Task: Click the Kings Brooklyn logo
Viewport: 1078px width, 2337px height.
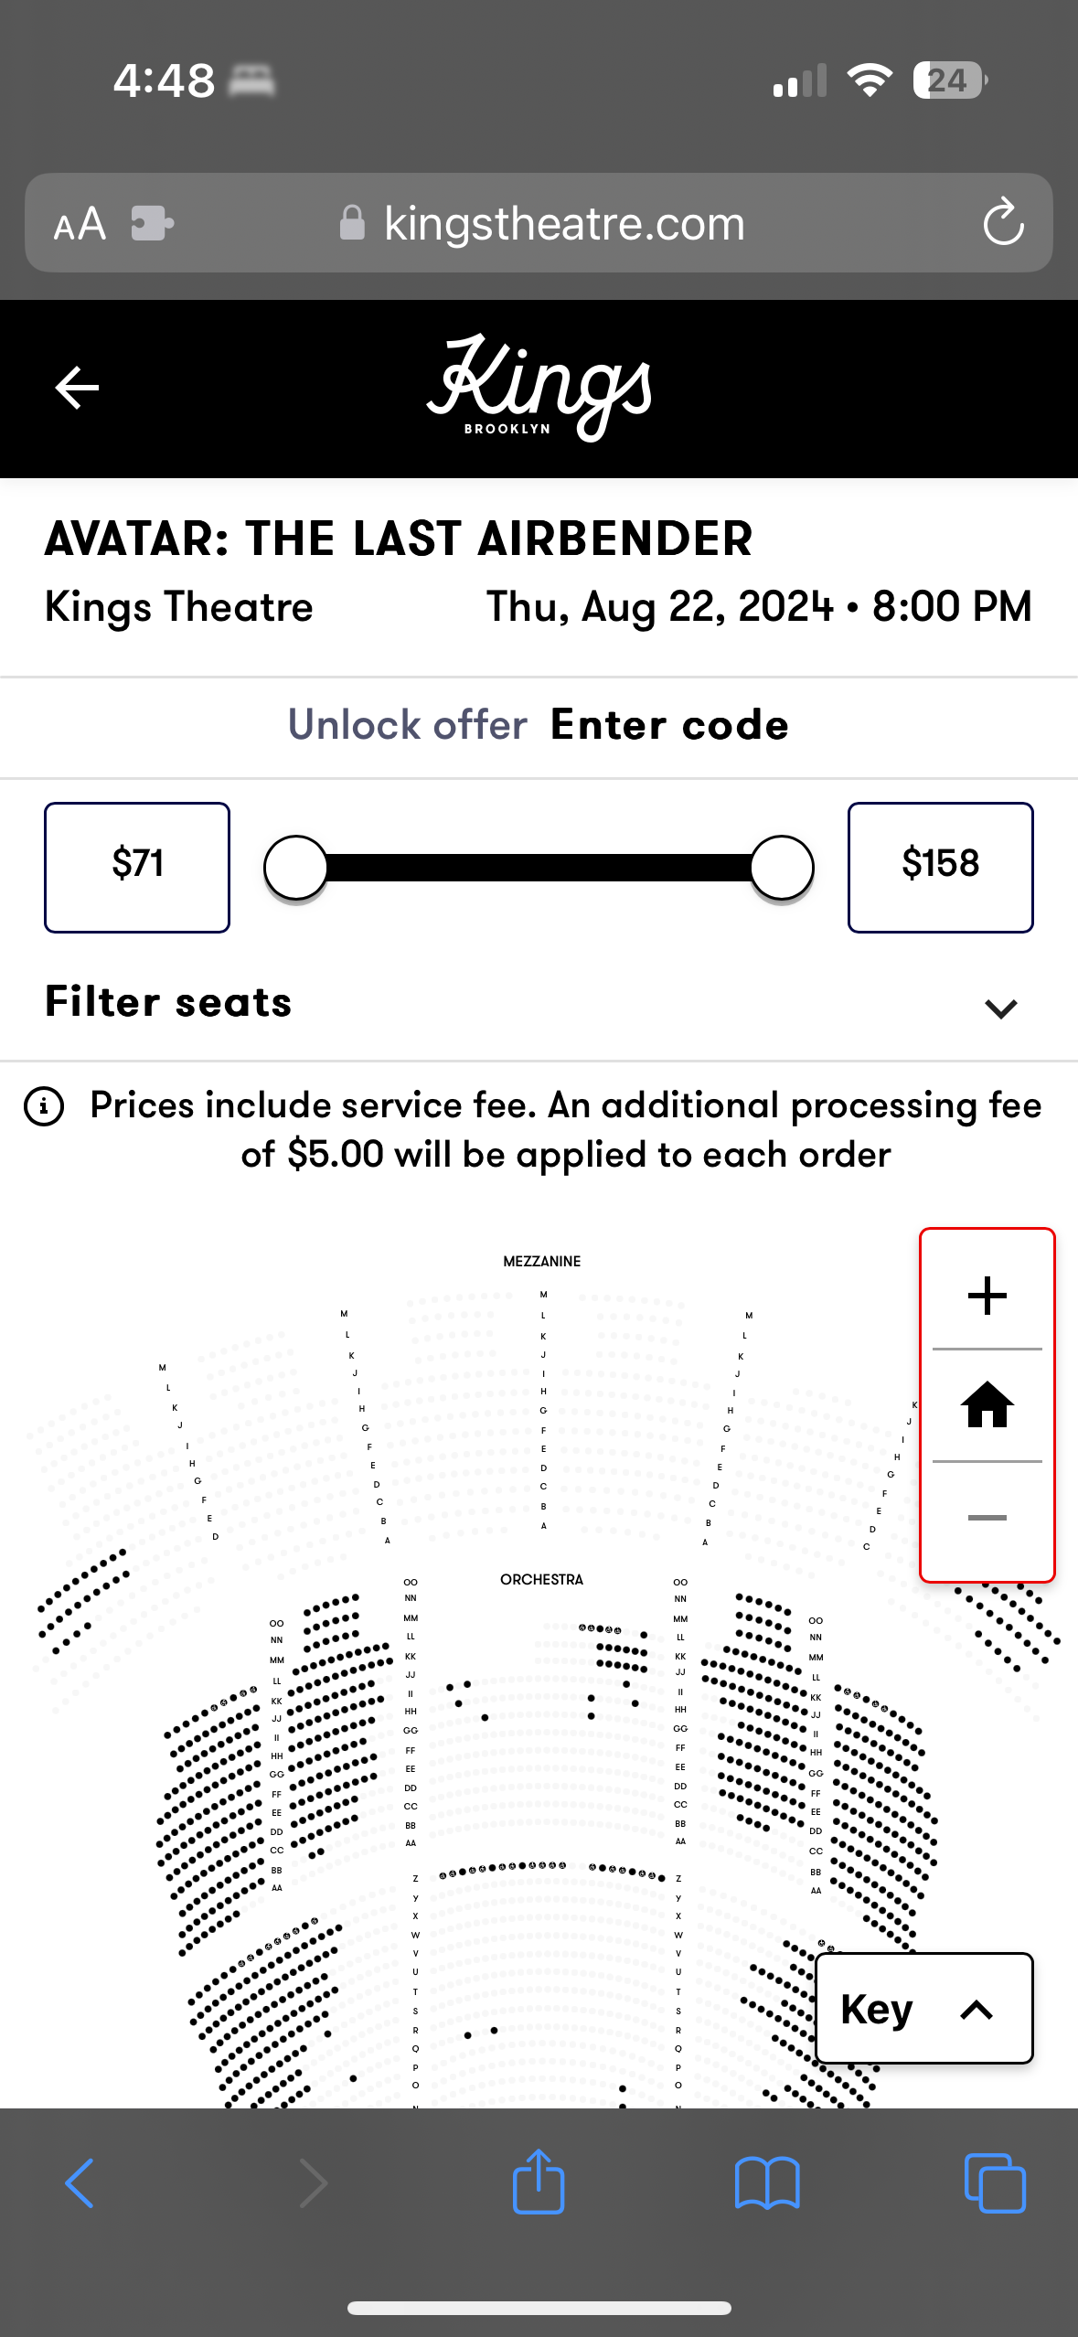Action: pos(539,388)
